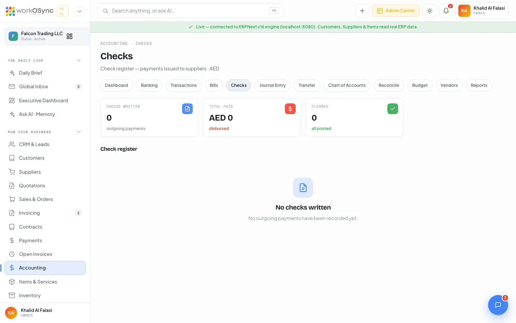
Task: Open Khalid Al Falasi profile menu
Action: click(x=482, y=11)
